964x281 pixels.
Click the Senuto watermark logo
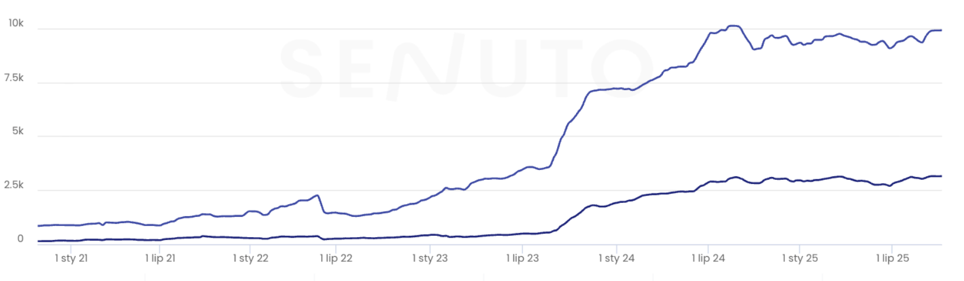pyautogui.click(x=465, y=66)
